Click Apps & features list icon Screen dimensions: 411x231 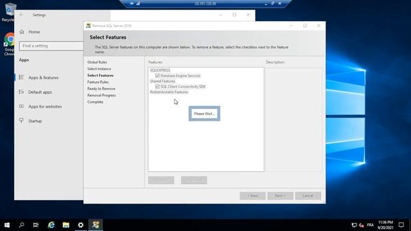click(x=21, y=77)
